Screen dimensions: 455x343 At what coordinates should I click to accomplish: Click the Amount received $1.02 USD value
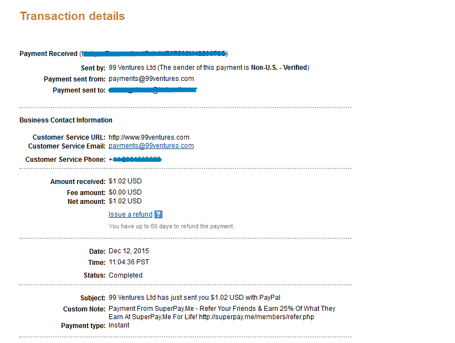point(125,181)
